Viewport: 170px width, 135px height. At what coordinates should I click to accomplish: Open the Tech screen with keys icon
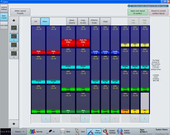pyautogui.click(x=80, y=132)
